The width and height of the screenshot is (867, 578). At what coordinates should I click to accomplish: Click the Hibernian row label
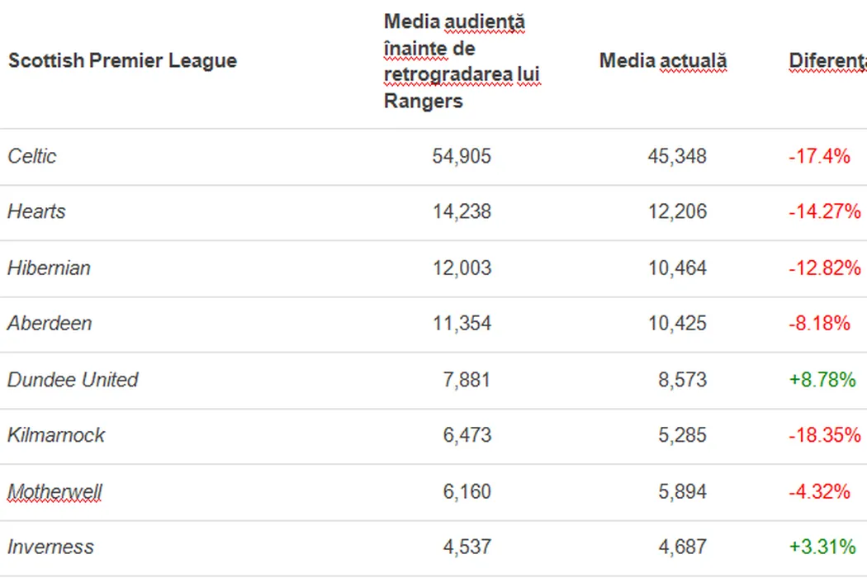(49, 268)
